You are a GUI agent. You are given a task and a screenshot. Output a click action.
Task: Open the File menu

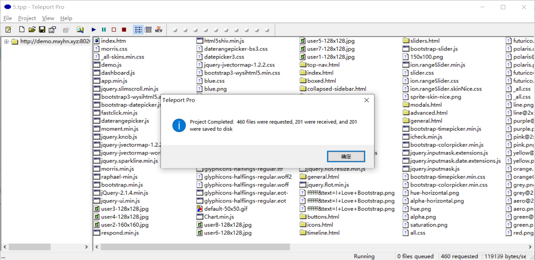click(7, 18)
